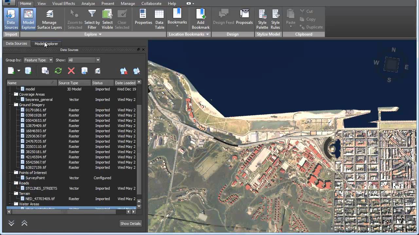Switch to the Model Explorer panel tab
419x235 pixels.
(46, 44)
